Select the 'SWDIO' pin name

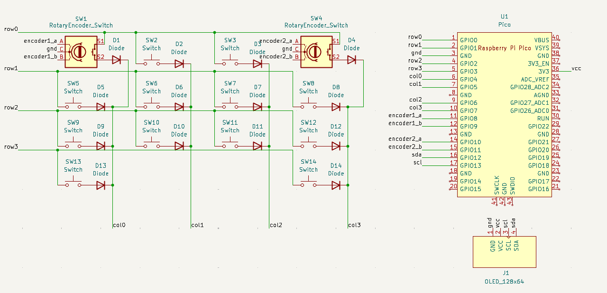(x=512, y=185)
